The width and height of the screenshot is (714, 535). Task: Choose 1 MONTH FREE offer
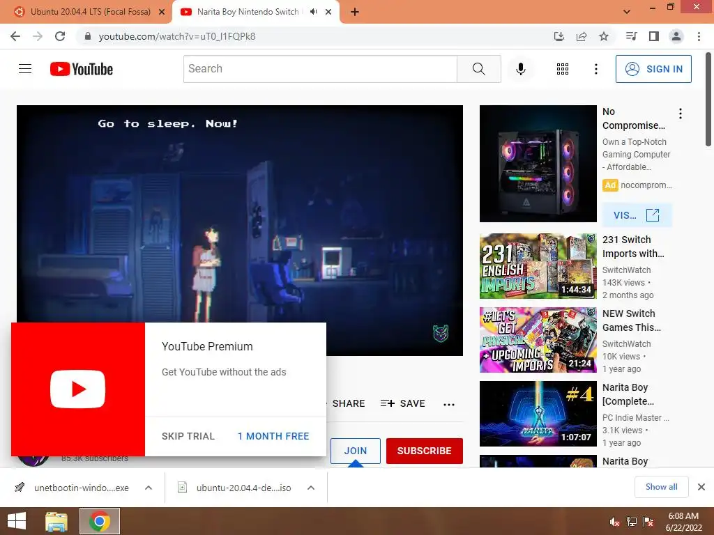point(273,436)
